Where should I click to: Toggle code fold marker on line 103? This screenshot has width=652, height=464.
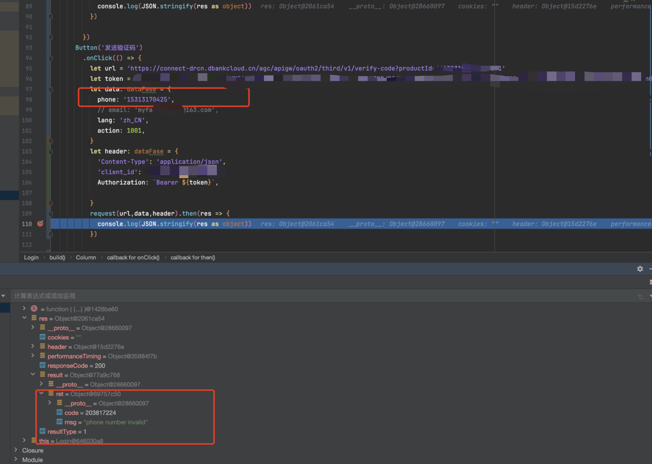click(50, 151)
